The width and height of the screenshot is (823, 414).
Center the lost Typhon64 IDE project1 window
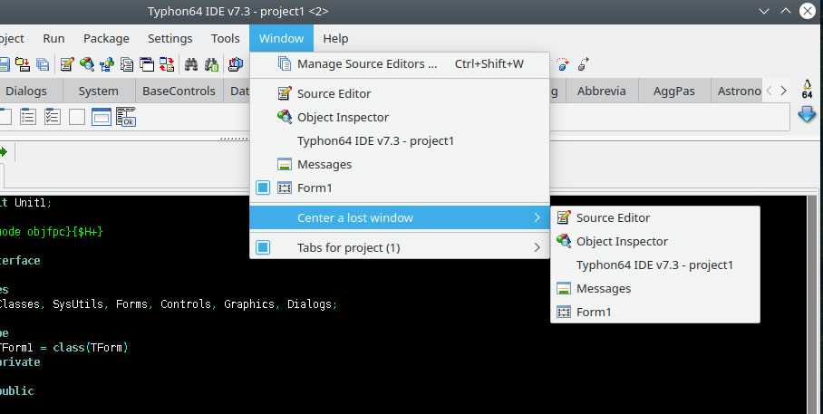point(655,265)
